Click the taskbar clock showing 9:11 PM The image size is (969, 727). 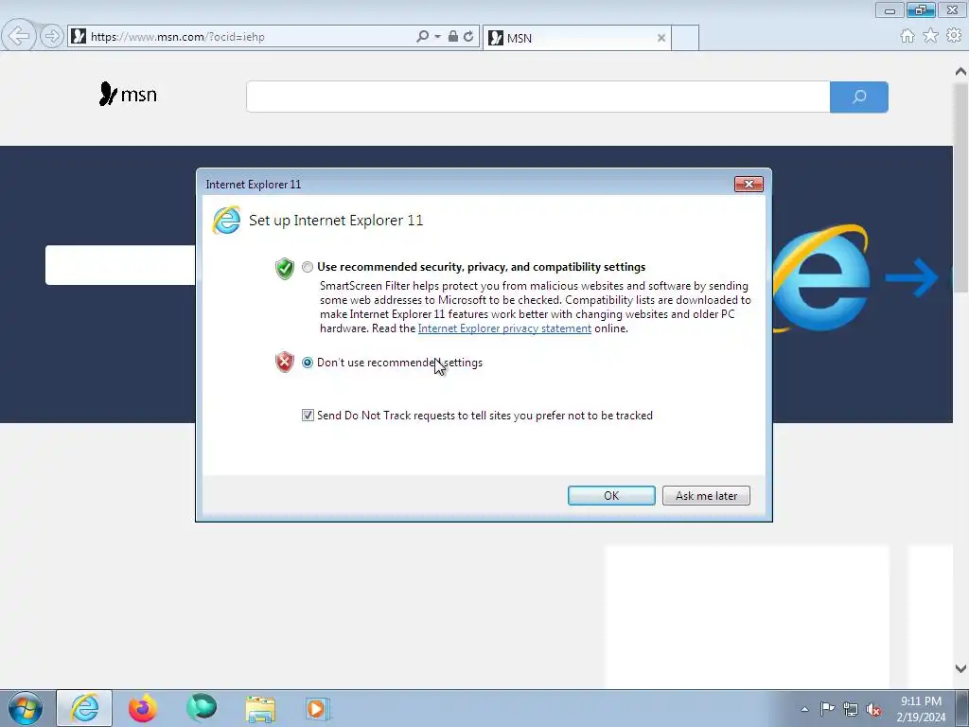click(x=921, y=709)
